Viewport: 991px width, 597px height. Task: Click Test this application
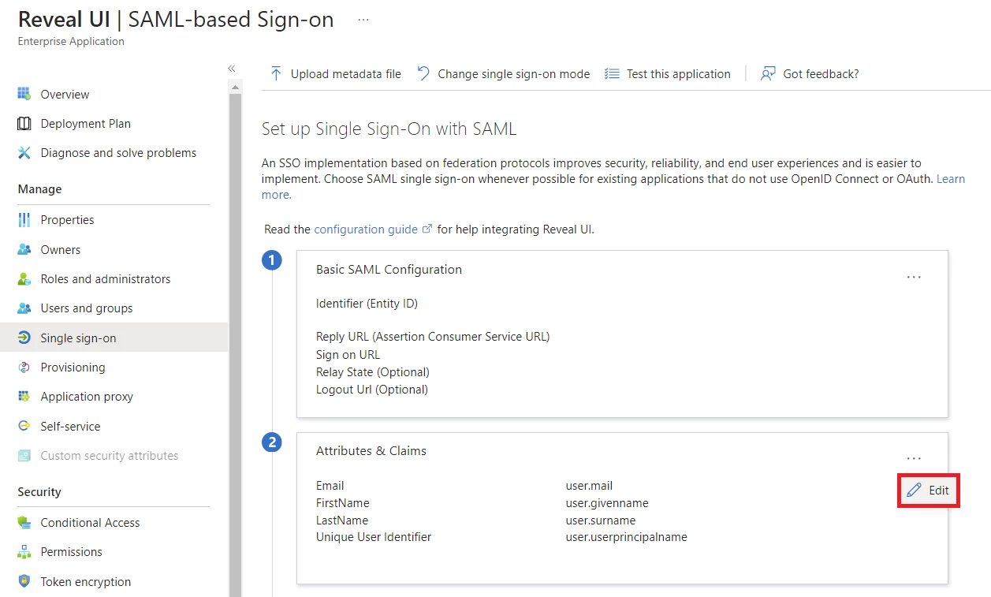[668, 73]
